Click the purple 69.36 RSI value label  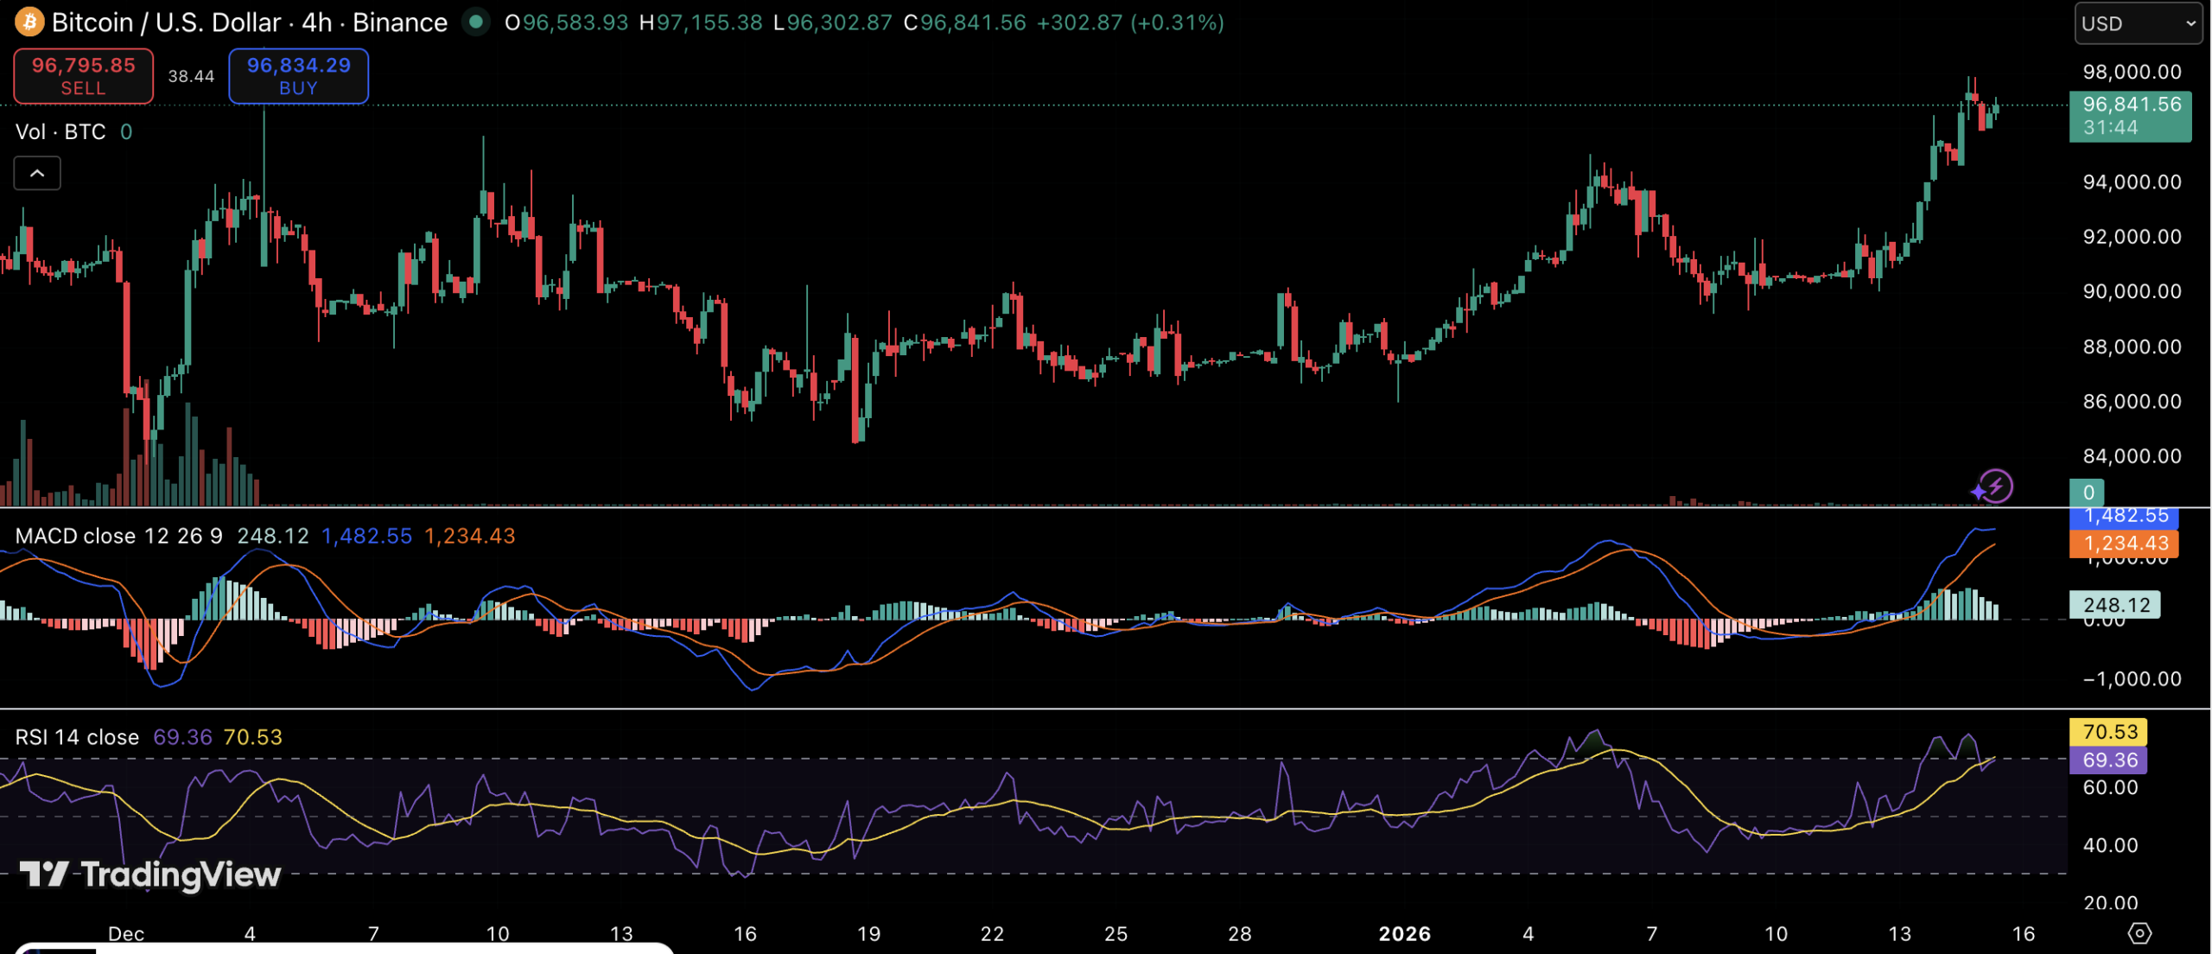coord(2108,760)
